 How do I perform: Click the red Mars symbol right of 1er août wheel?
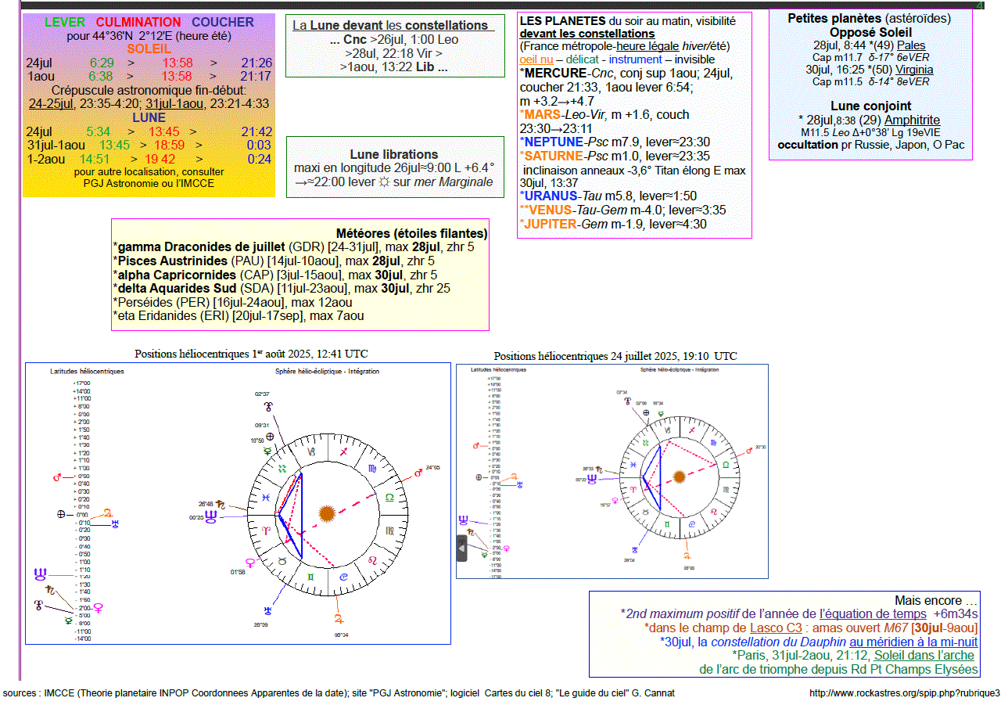click(418, 473)
